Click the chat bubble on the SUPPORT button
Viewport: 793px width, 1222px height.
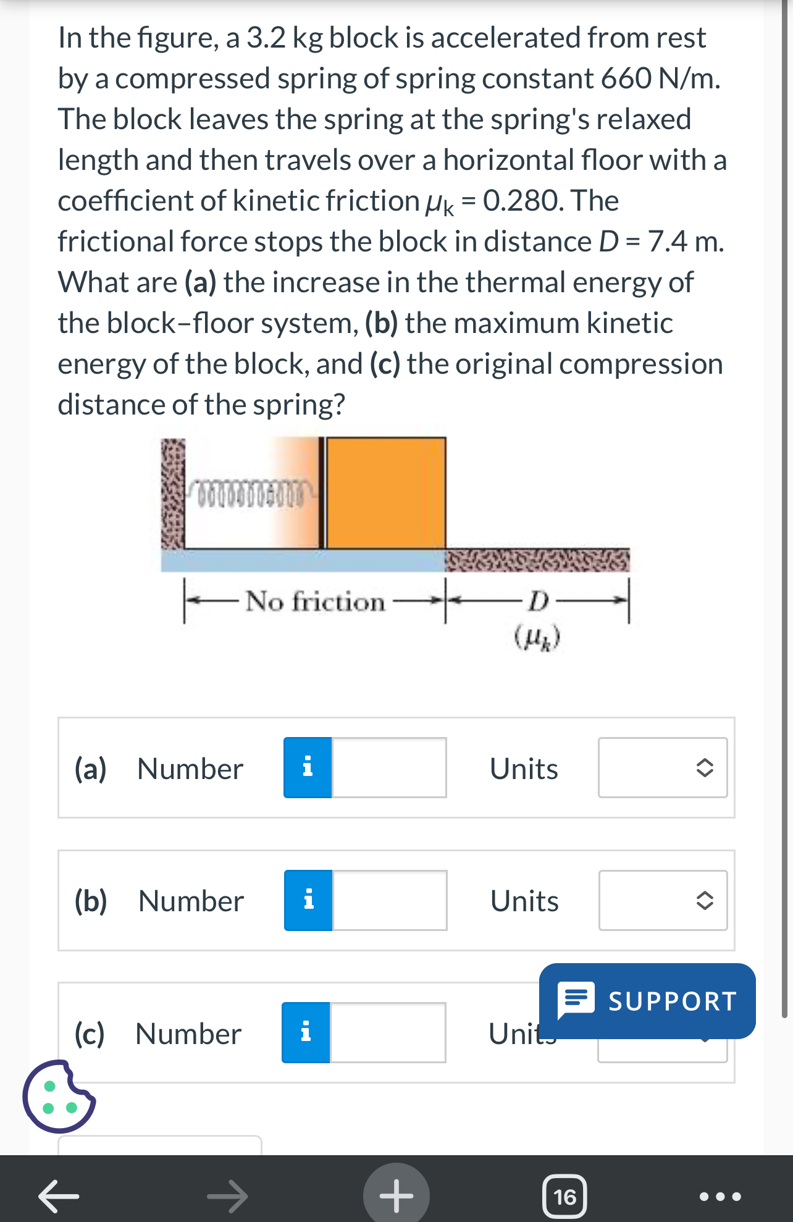pyautogui.click(x=577, y=999)
